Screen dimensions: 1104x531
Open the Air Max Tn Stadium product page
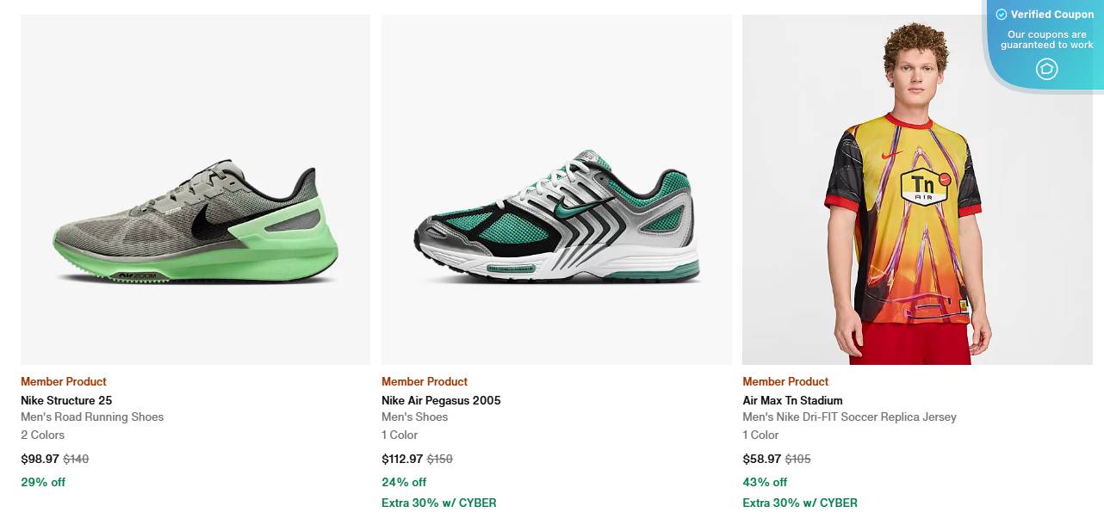coord(792,400)
